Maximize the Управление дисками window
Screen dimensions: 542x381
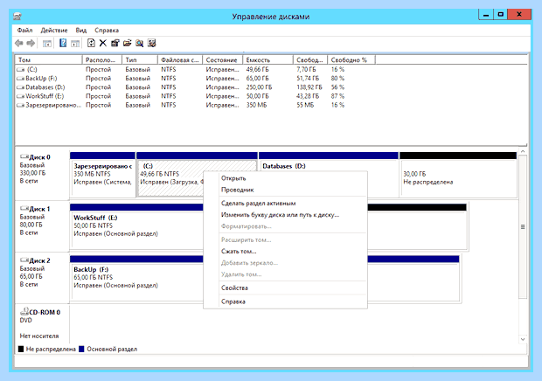tap(501, 14)
